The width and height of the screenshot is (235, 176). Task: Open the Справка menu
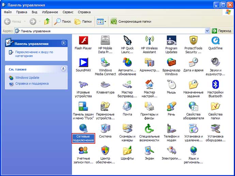pyautogui.click(x=84, y=12)
